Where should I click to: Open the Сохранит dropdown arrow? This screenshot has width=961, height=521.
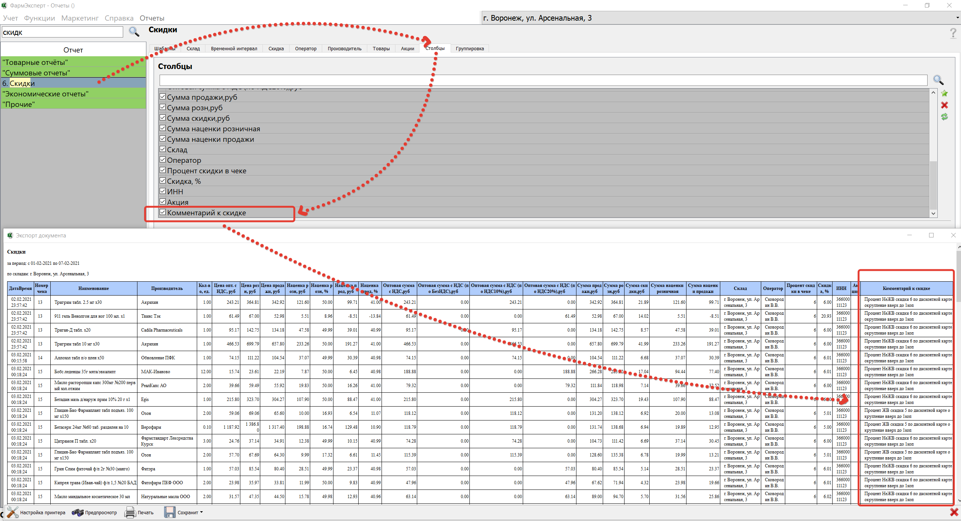(202, 512)
